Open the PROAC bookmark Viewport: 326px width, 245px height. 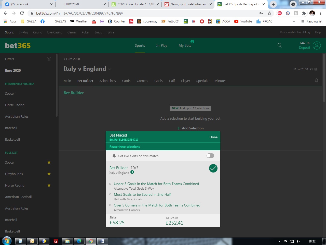[x=264, y=21]
